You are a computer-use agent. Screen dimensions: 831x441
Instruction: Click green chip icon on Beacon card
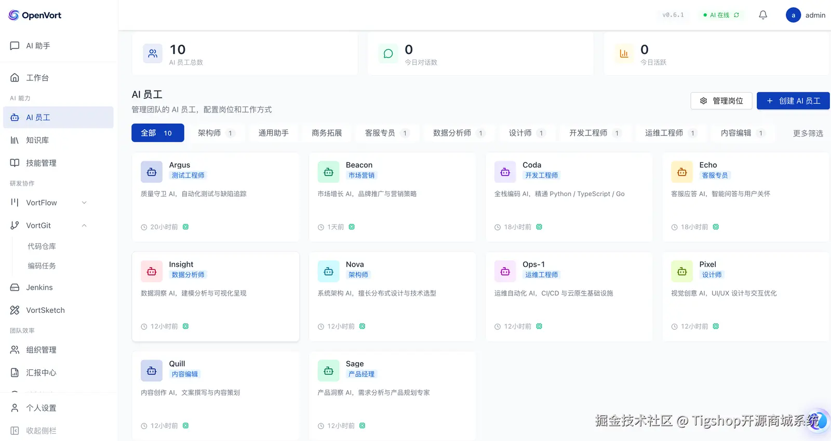pyautogui.click(x=352, y=227)
